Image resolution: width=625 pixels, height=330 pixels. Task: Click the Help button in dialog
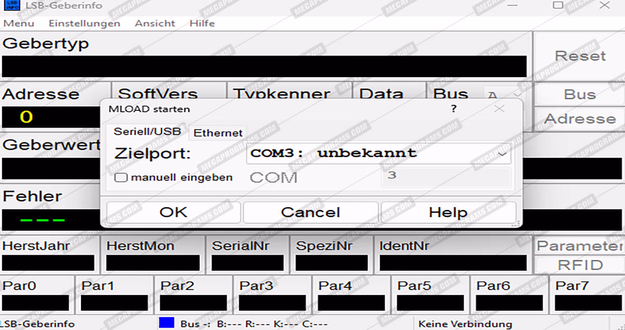pyautogui.click(x=448, y=212)
